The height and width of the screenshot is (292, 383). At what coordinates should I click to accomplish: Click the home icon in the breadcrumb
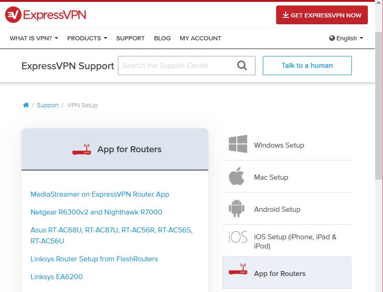click(x=26, y=105)
